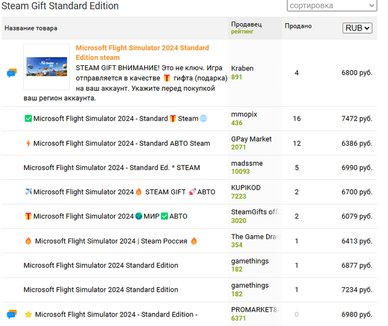This screenshot has height=326, width=388.
Task: Open the сортировка sorting dropdown
Action: pos(331,6)
